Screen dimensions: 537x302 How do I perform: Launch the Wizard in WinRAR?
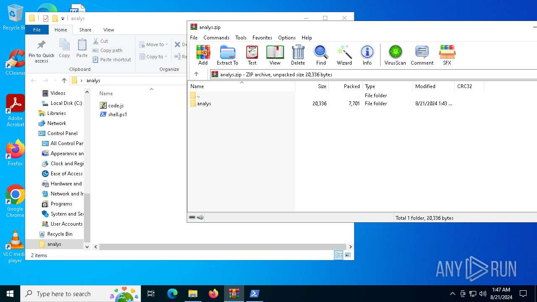(344, 55)
